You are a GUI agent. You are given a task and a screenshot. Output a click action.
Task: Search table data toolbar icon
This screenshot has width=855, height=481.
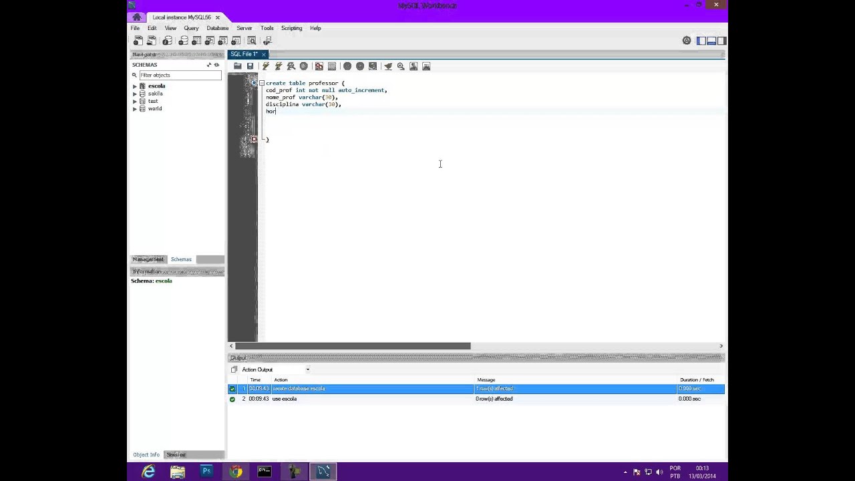point(252,41)
